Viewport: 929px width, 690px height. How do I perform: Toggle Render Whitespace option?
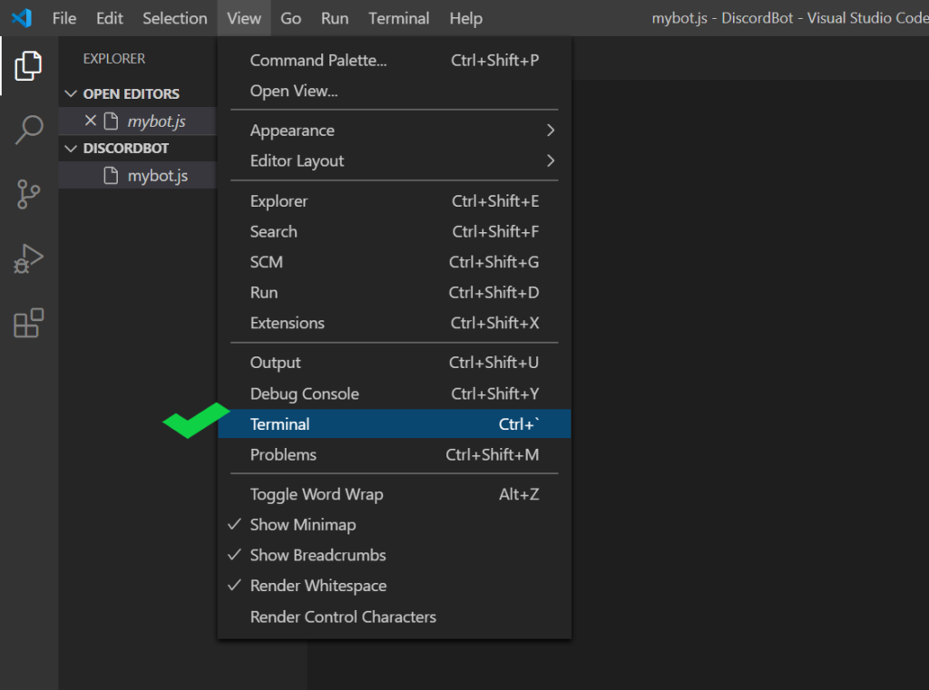click(x=395, y=586)
